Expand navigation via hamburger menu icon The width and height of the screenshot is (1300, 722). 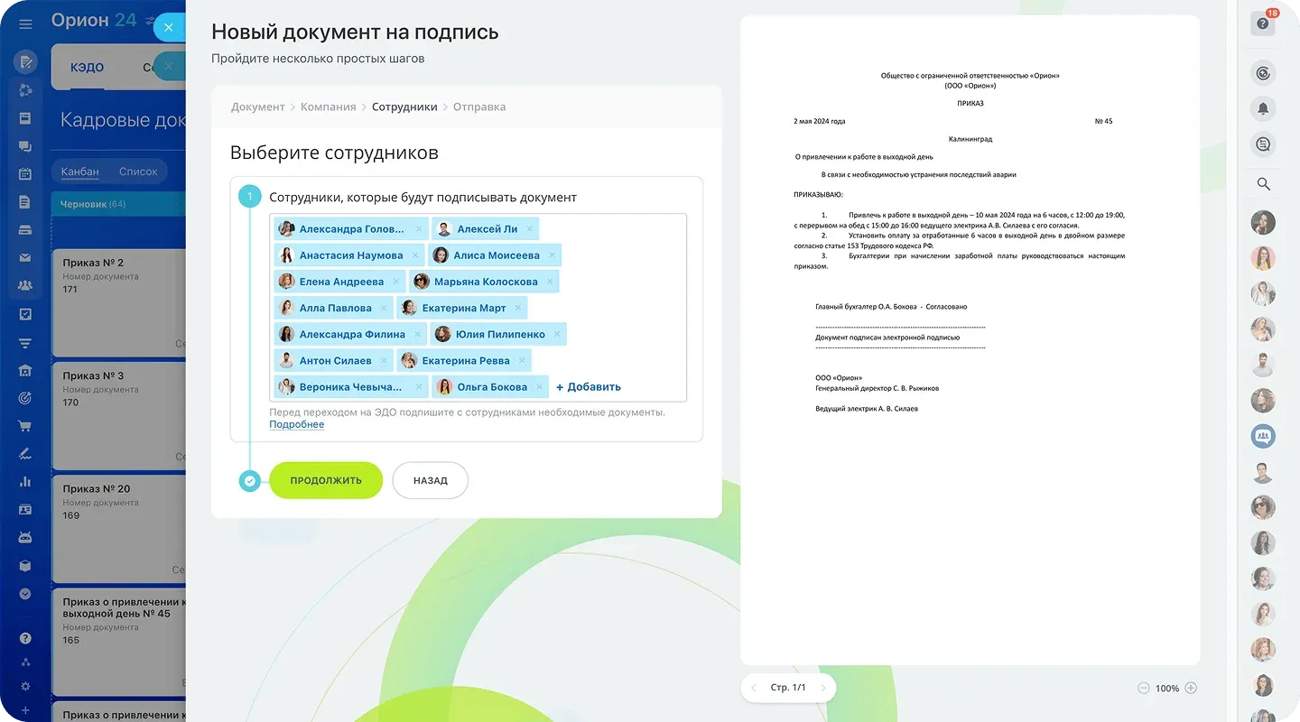pos(25,23)
